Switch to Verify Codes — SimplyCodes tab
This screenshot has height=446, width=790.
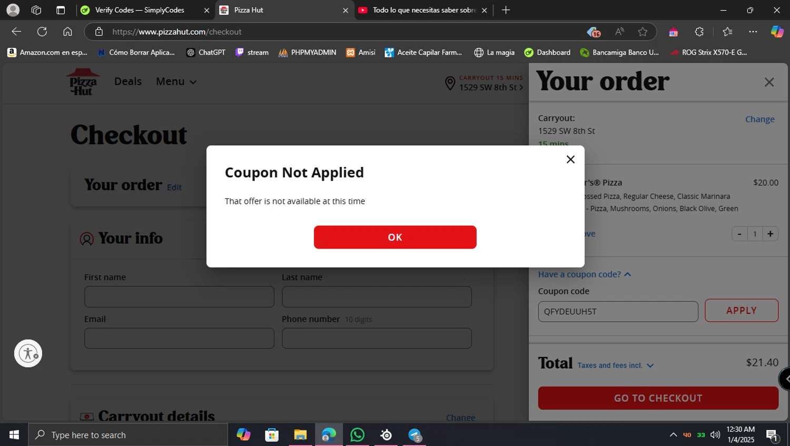point(139,10)
